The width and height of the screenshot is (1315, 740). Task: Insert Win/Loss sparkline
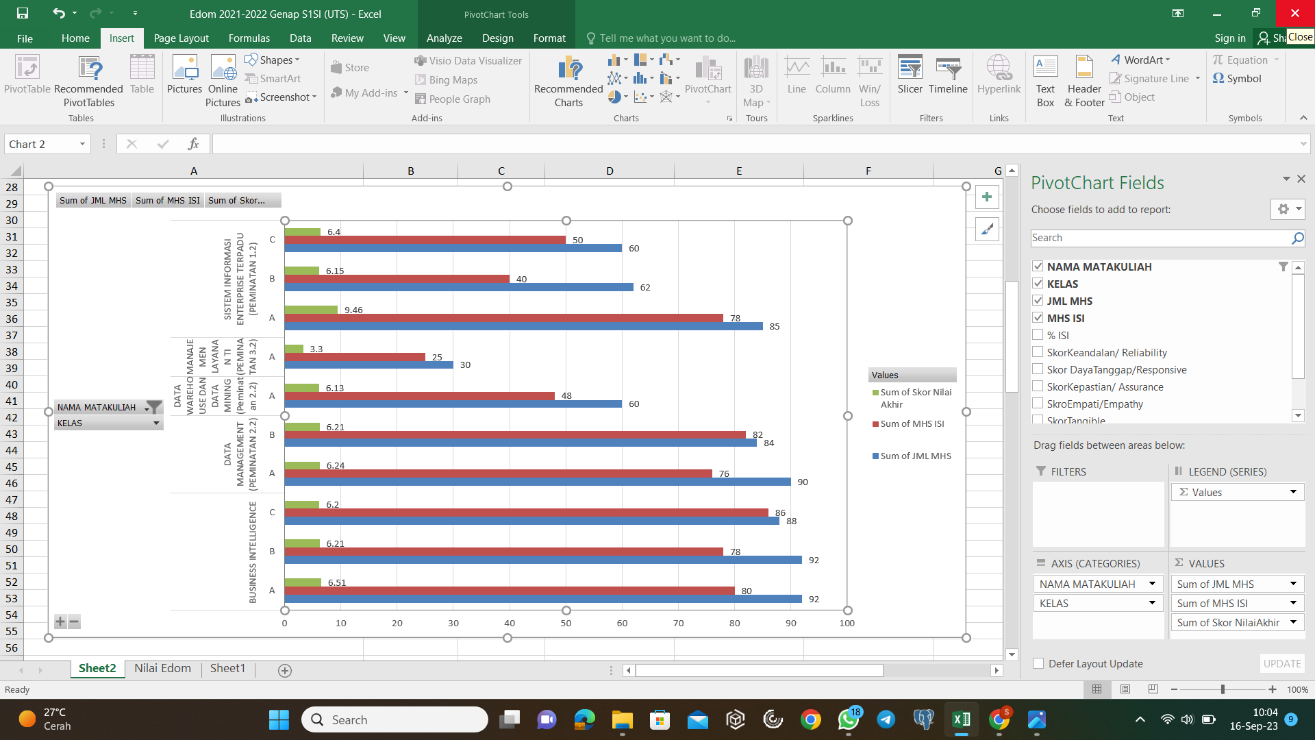tap(870, 81)
